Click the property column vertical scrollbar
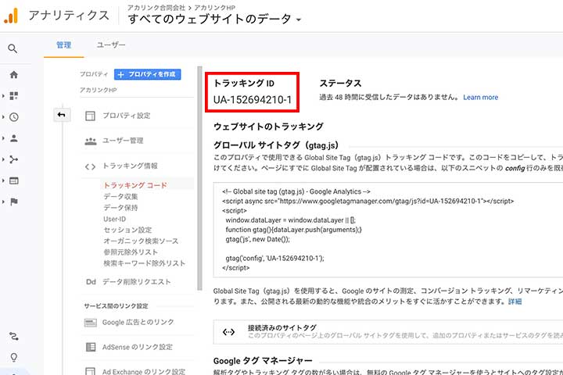The height and width of the screenshot is (375, 563). pos(199,177)
